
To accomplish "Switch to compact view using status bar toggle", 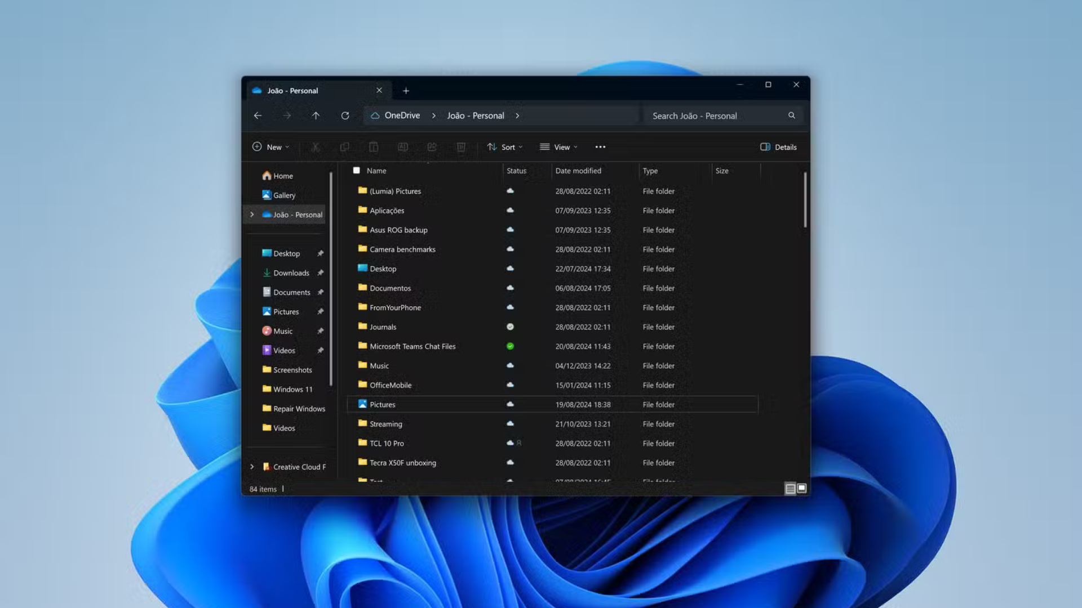I will coord(791,489).
